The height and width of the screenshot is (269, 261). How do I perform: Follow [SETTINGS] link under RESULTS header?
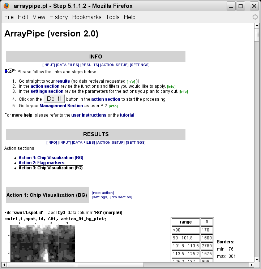[x=136, y=143]
